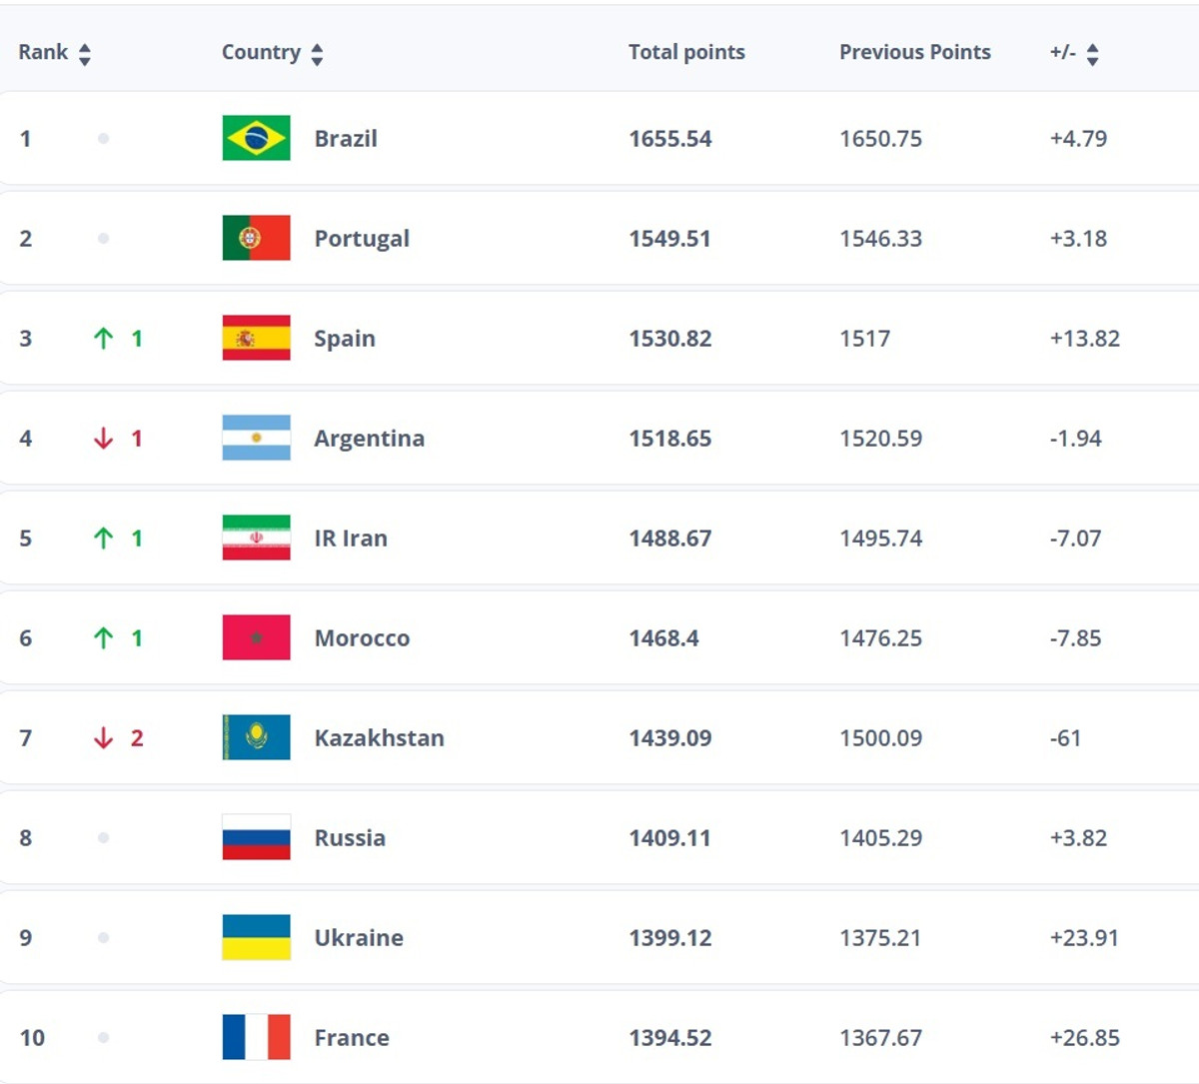This screenshot has height=1084, width=1199.
Task: Sort by +/- change arrows
Action: pos(1092,54)
